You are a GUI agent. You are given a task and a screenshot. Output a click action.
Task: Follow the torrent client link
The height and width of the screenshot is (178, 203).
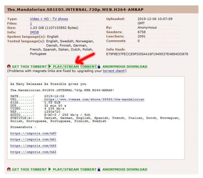(114, 71)
